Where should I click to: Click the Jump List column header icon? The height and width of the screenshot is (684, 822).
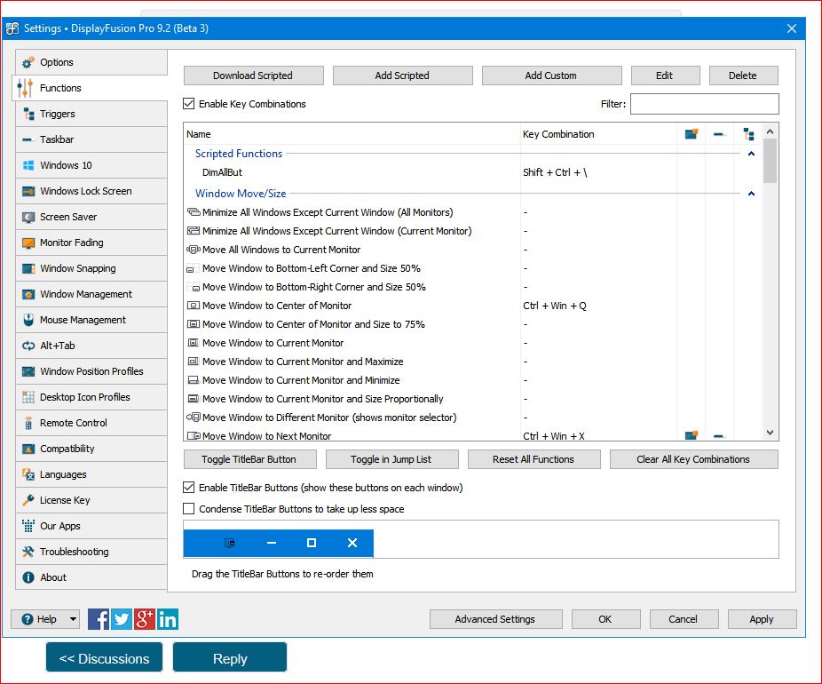click(x=748, y=134)
